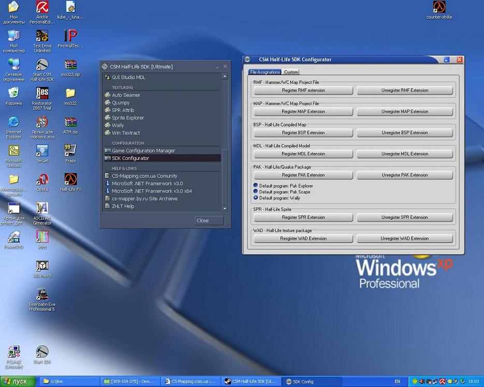
Task: Open Half-Life FX desktop icon
Action: 70,182
